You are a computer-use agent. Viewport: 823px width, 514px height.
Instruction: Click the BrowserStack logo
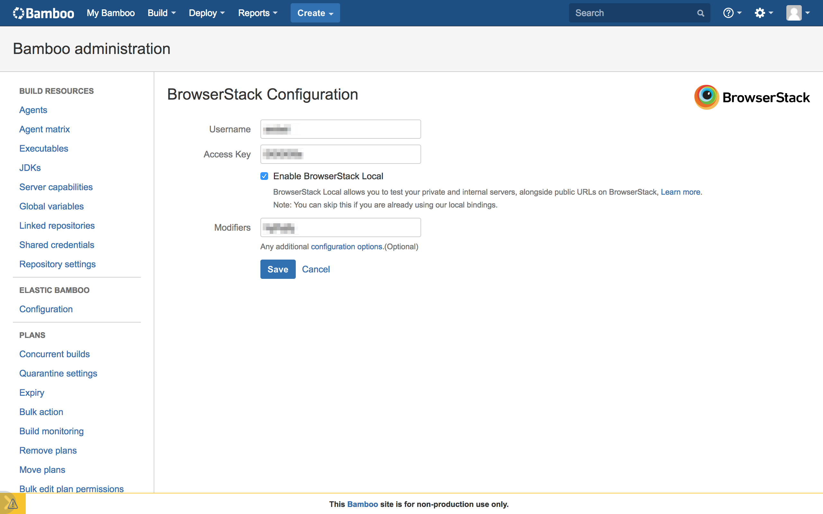point(752,97)
